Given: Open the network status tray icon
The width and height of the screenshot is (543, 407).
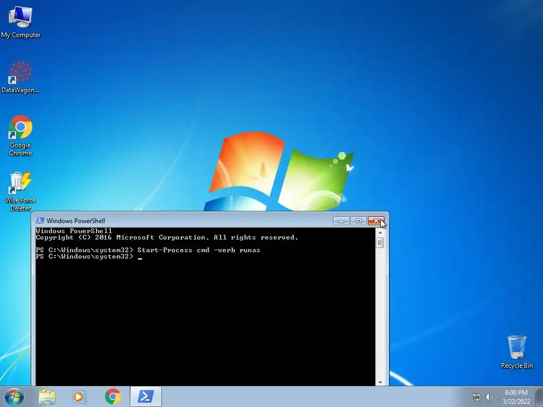Looking at the screenshot, I should (x=477, y=397).
